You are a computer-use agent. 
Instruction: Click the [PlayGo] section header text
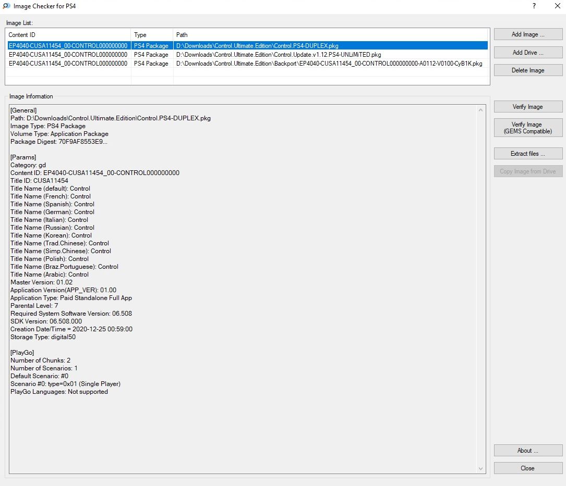(x=22, y=353)
